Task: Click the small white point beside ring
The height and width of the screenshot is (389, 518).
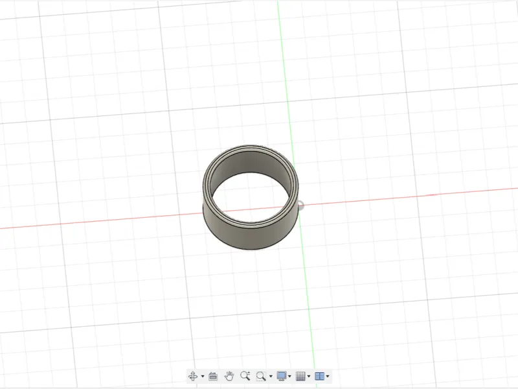Action: tap(300, 205)
